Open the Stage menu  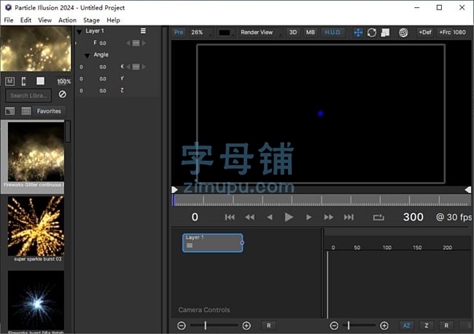tap(91, 20)
